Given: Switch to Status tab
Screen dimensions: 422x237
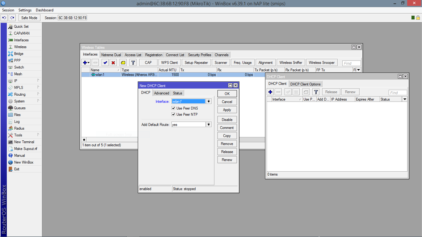Looking at the screenshot, I should click(177, 93).
